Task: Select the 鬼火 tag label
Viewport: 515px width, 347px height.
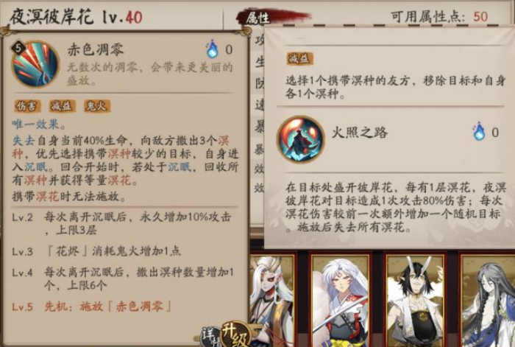Action: pyautogui.click(x=97, y=106)
